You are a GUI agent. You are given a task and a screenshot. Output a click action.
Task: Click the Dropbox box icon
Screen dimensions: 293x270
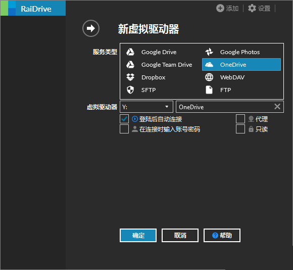point(130,77)
